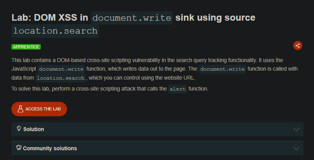314x160 pixels.
Task: Click the 'To solve this lab' instruction sentence
Action: click(x=110, y=89)
